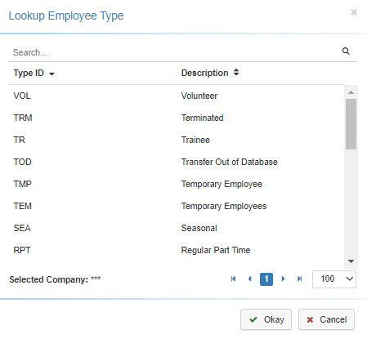Select page 1 in pagination
This screenshot has width=367, height=339.
click(x=266, y=279)
